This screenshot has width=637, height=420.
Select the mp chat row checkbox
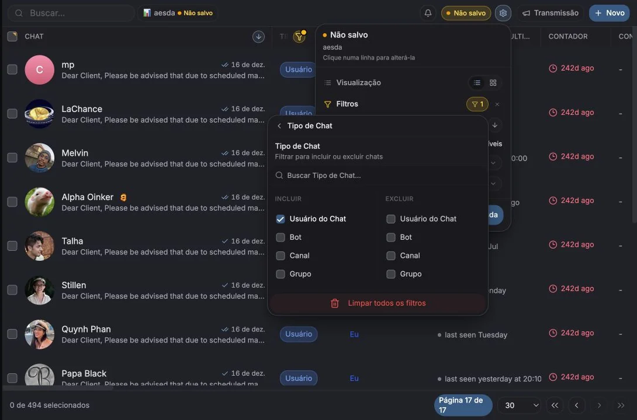pyautogui.click(x=12, y=69)
